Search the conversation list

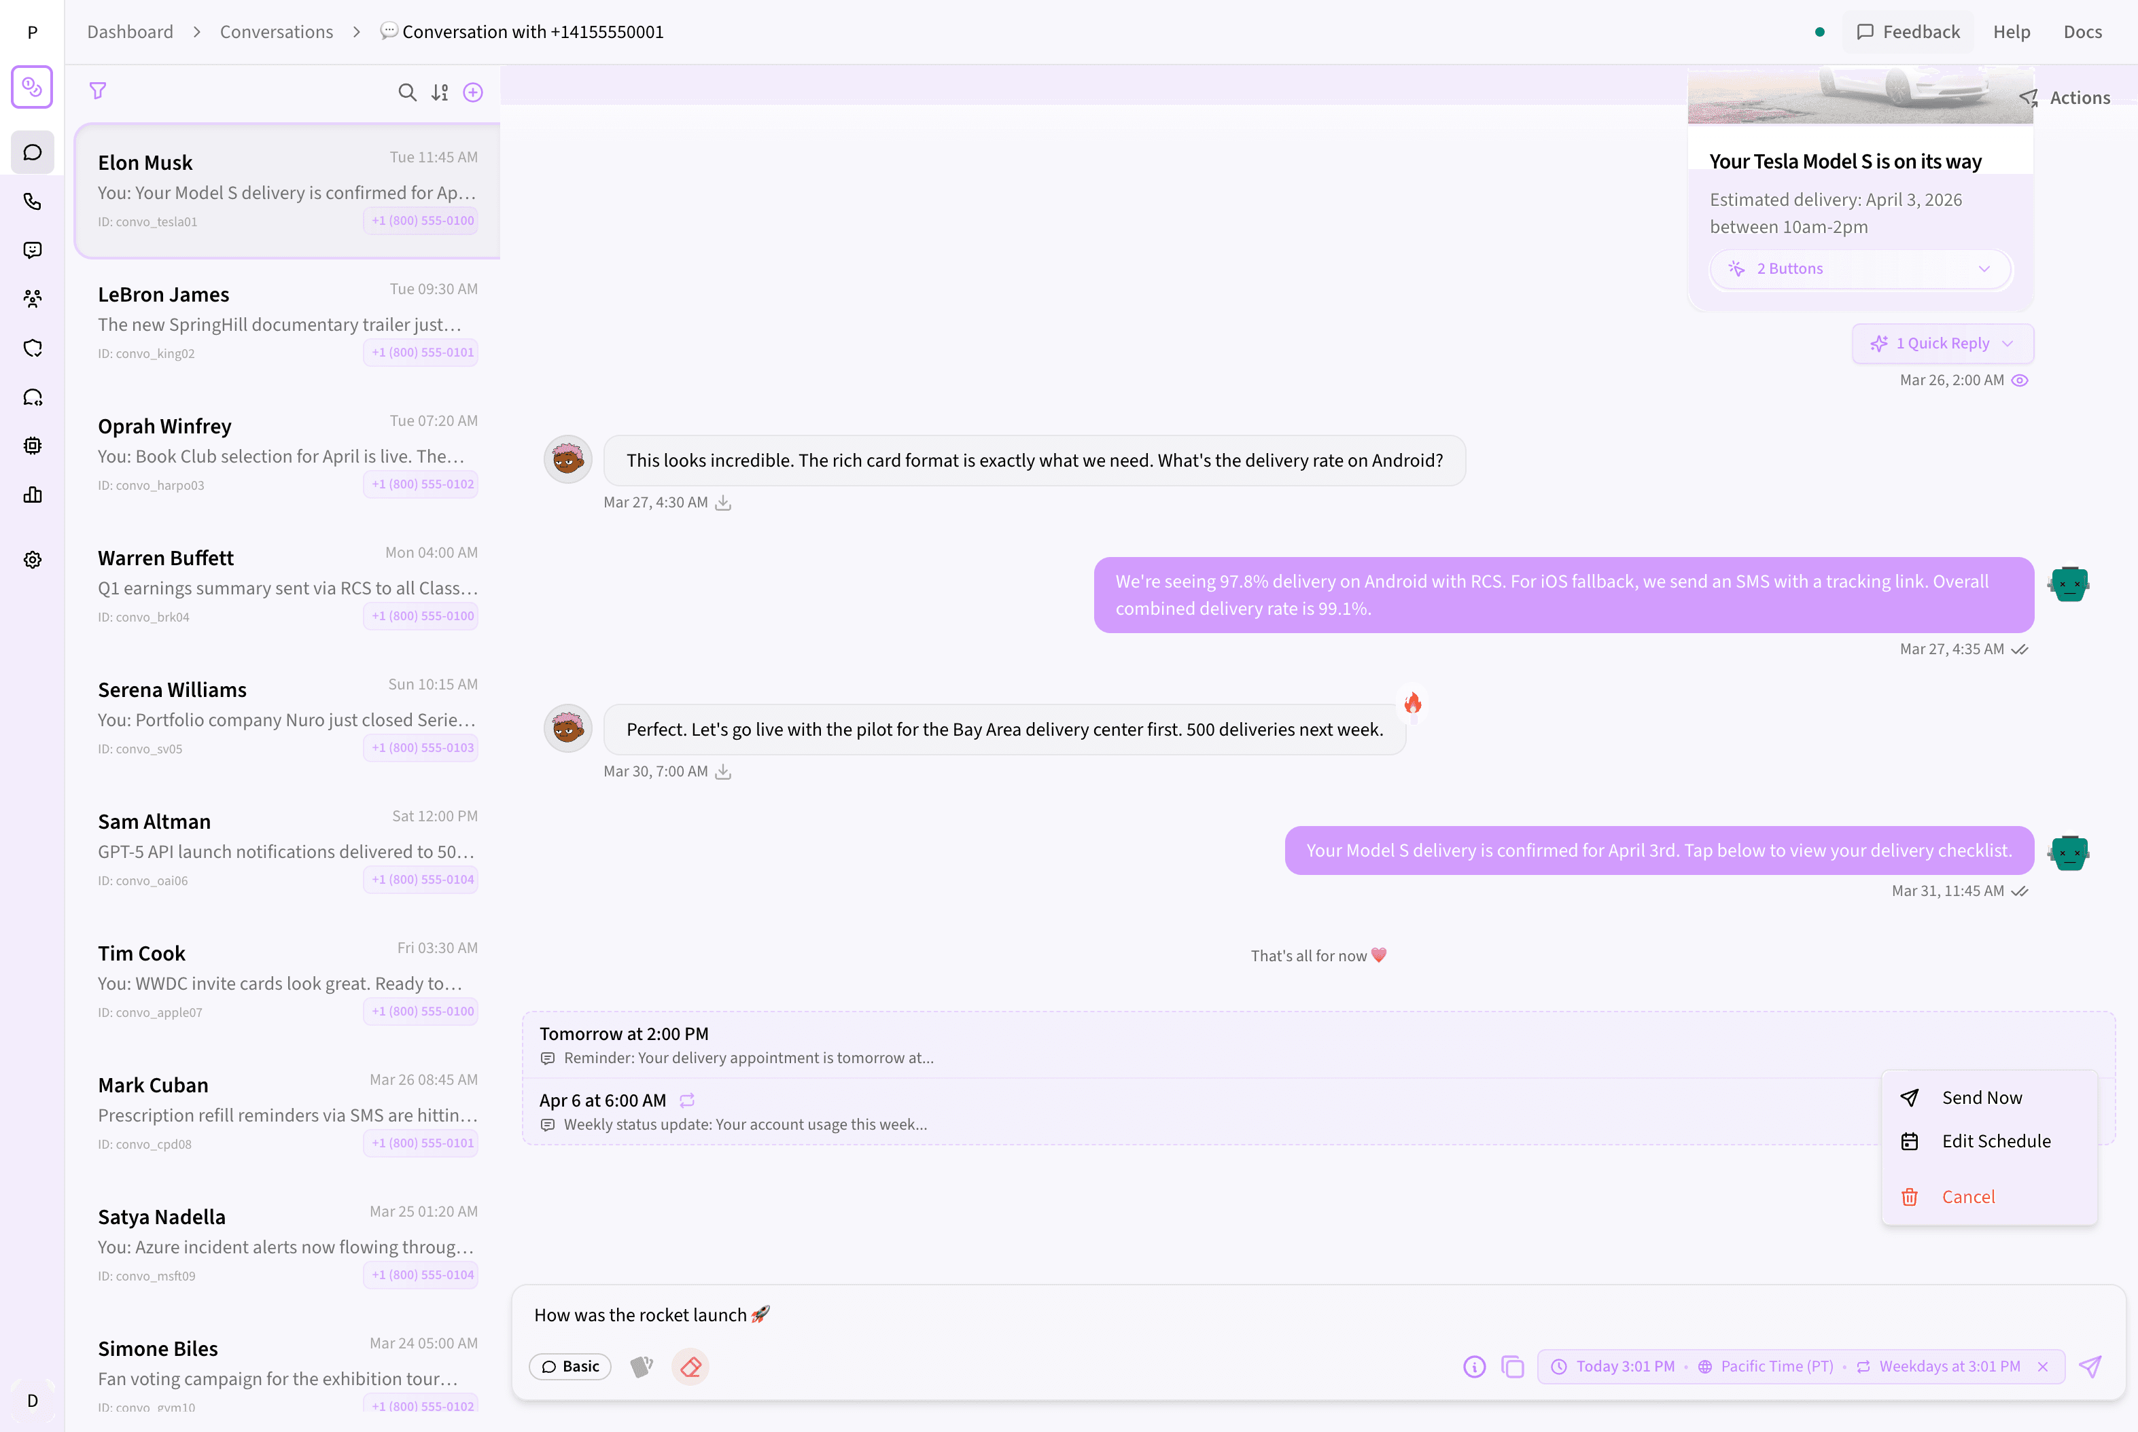point(408,92)
